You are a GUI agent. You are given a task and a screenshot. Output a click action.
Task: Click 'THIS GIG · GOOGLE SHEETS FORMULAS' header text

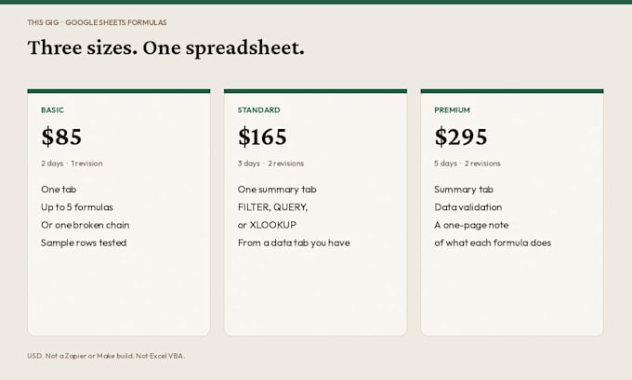tap(98, 22)
